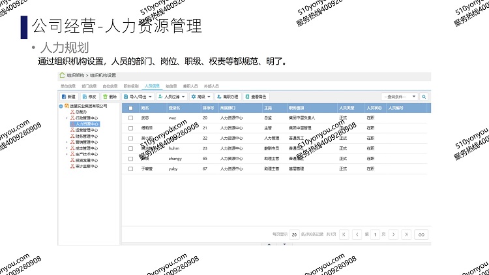The image size is (489, 275).
Task: Click the 修改 (Edit) toolbar button
Action: [x=89, y=96]
